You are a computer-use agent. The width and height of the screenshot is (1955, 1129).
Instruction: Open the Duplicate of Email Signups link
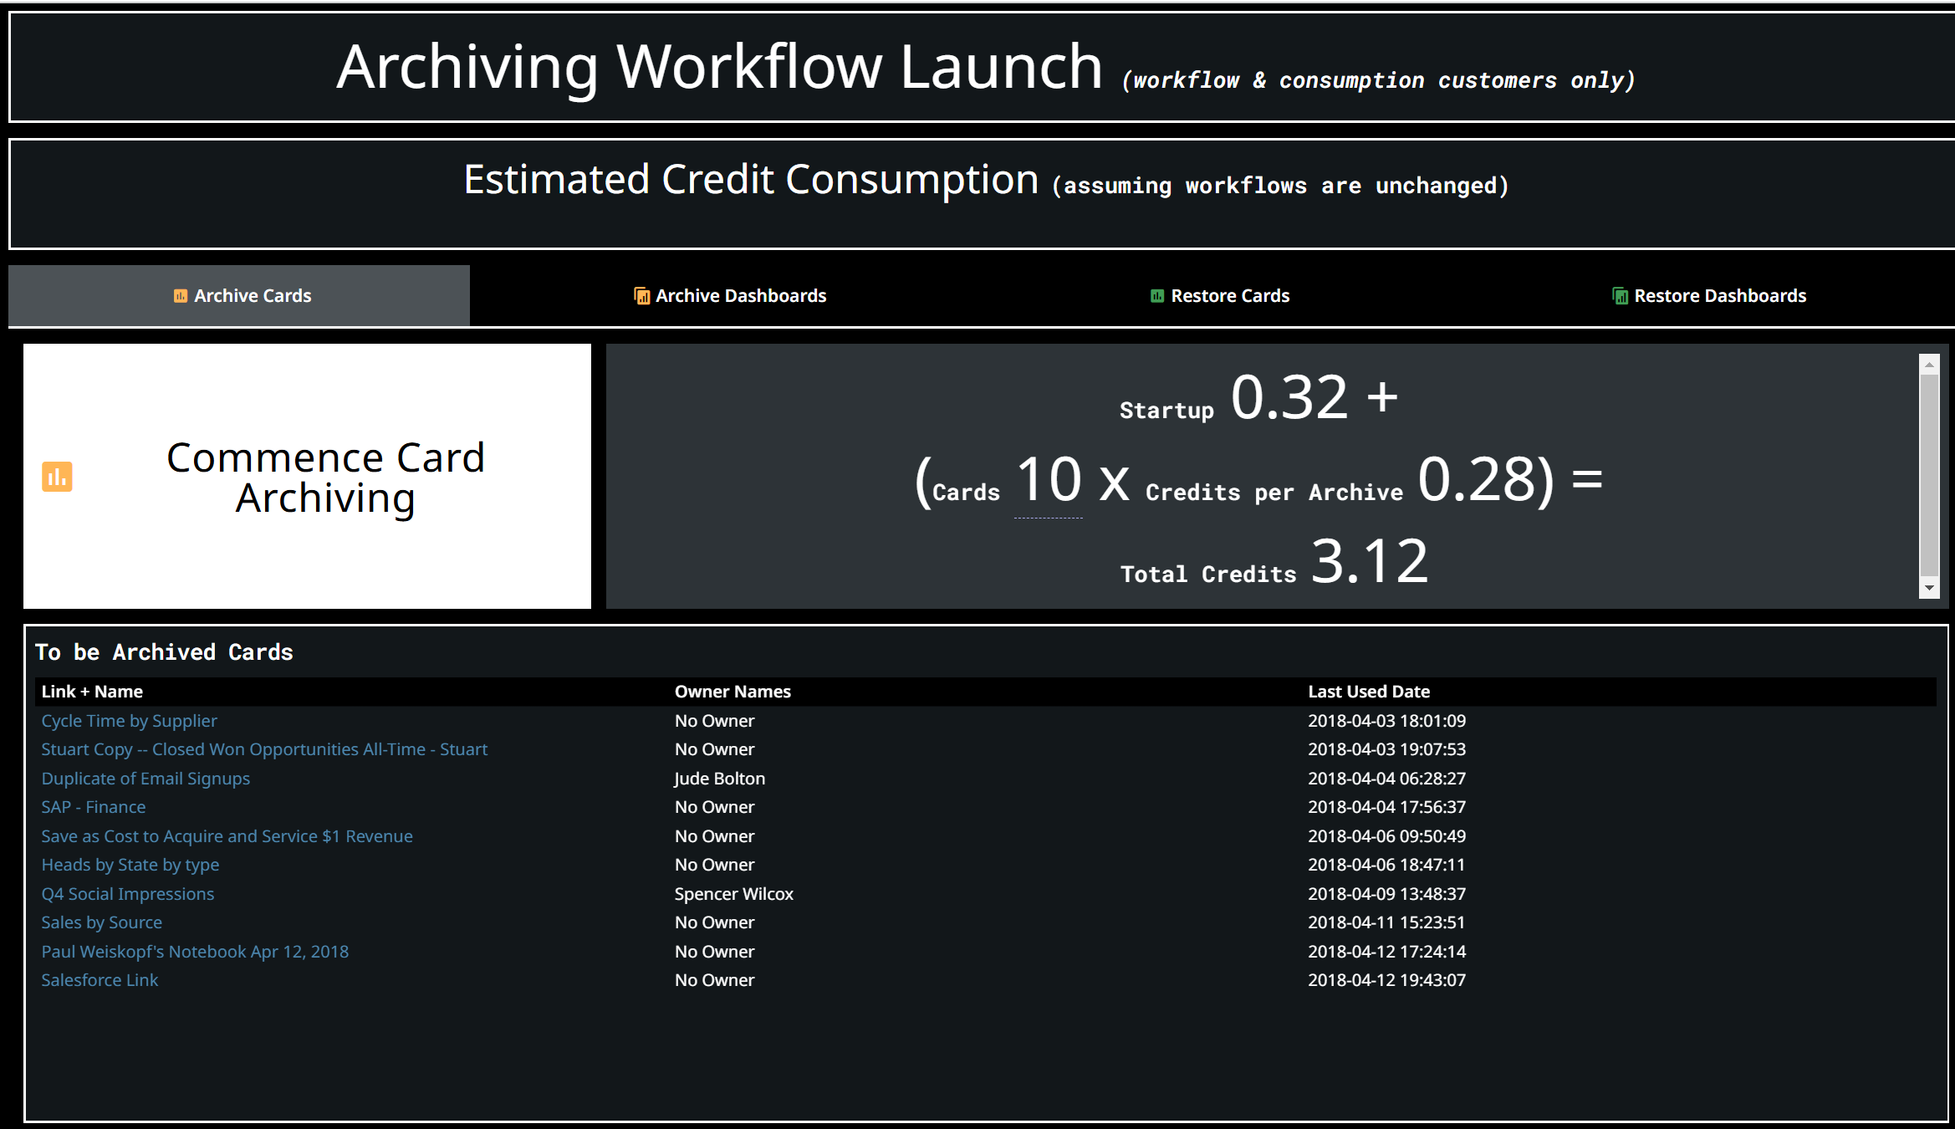[x=145, y=779]
